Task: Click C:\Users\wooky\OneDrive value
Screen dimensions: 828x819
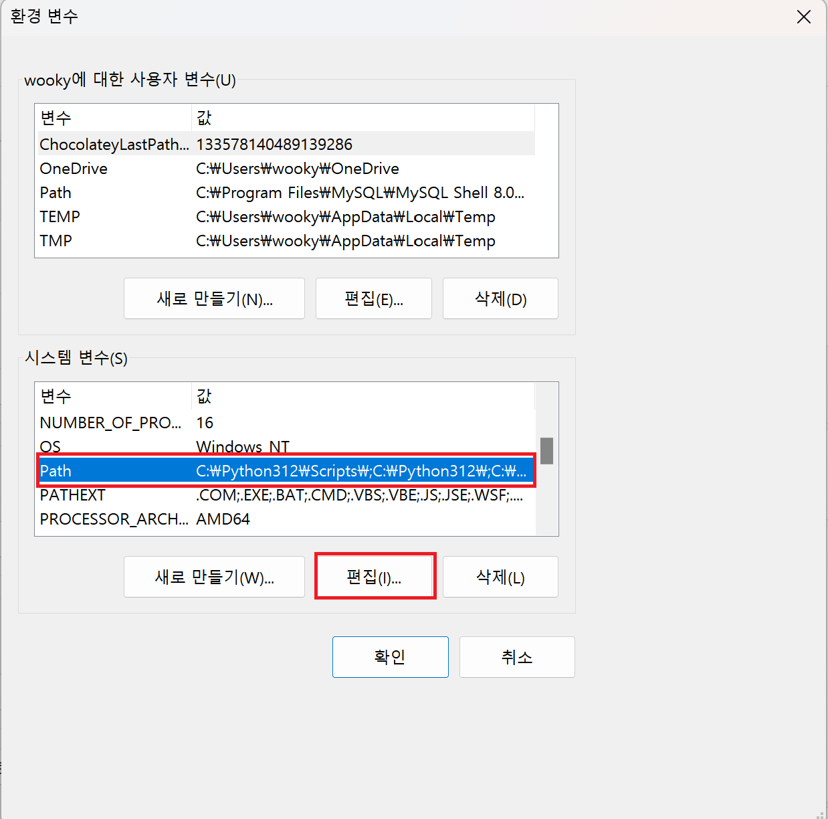Action: [298, 168]
